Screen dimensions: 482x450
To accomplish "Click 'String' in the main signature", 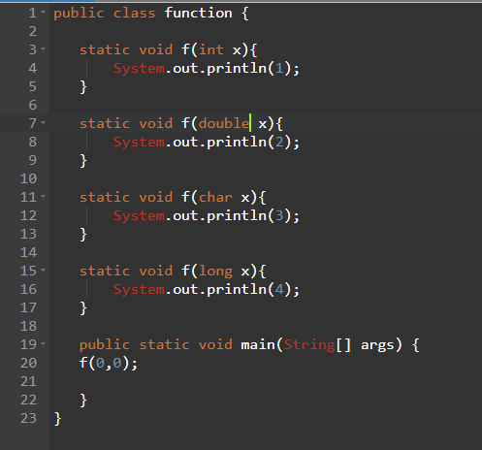I will [309, 345].
